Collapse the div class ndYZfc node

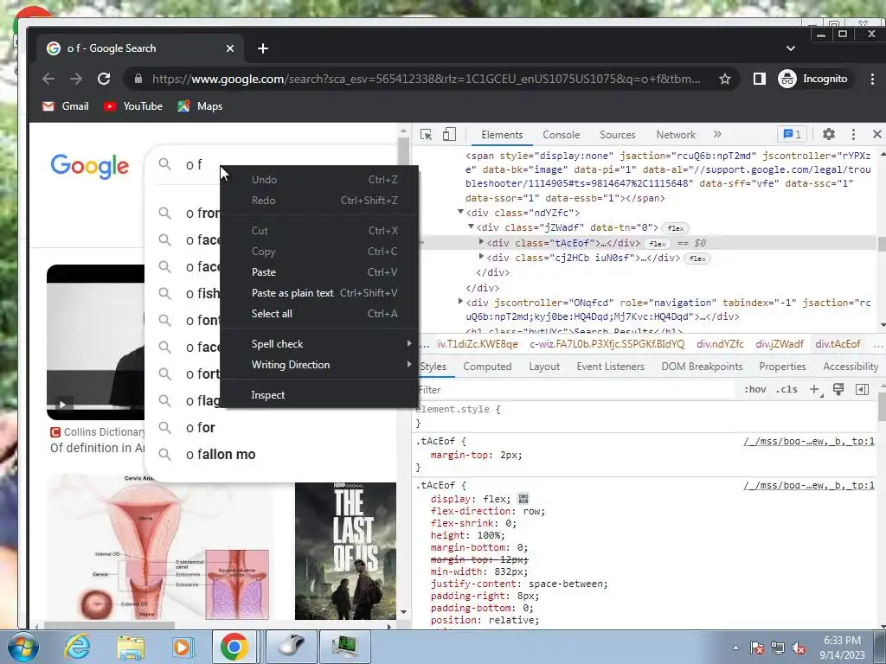tap(460, 213)
